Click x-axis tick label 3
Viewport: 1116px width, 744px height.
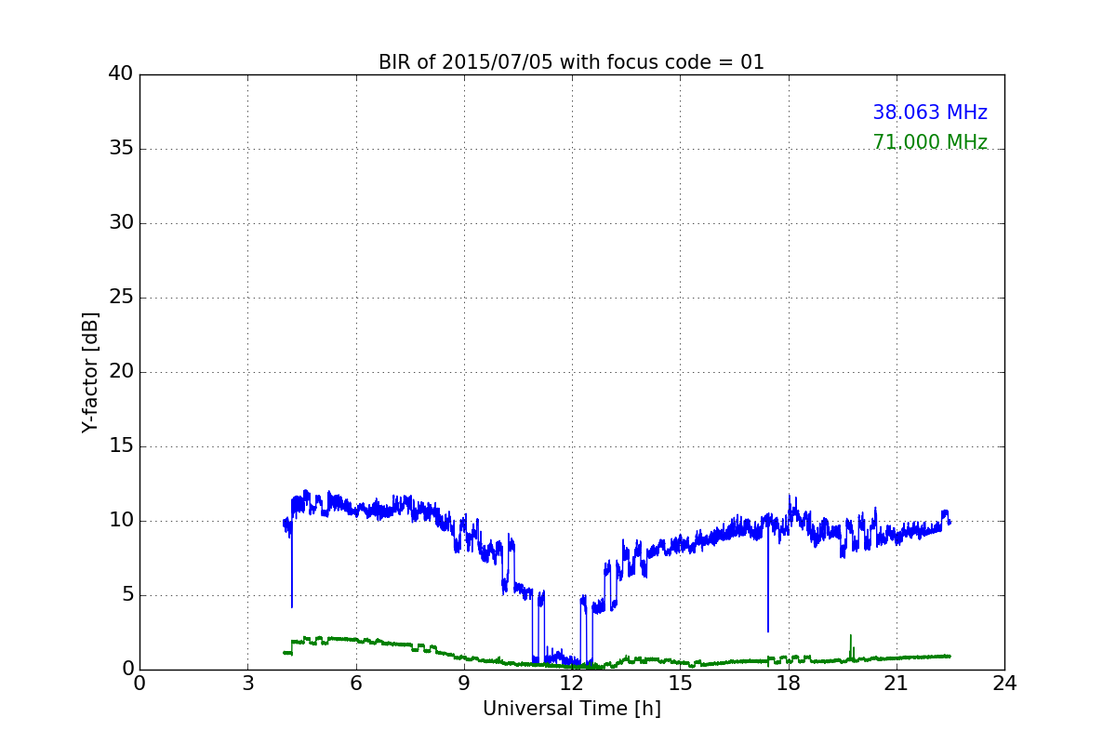click(247, 684)
